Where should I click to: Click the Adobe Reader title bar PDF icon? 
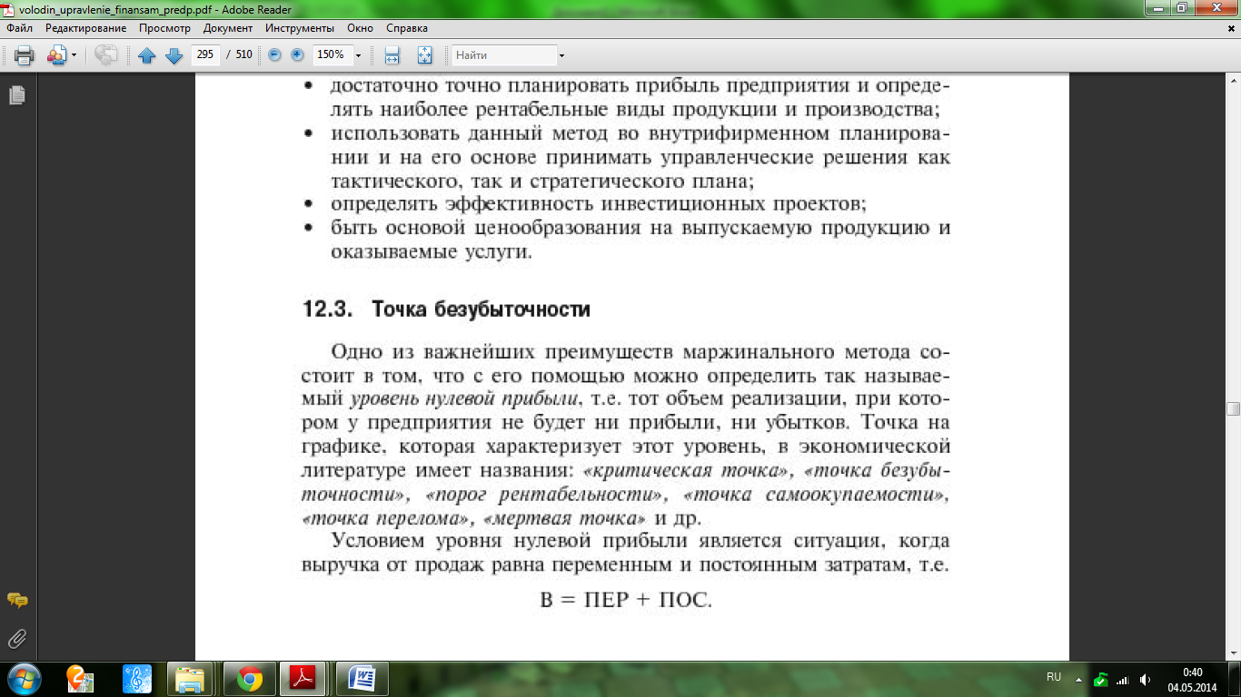point(9,8)
